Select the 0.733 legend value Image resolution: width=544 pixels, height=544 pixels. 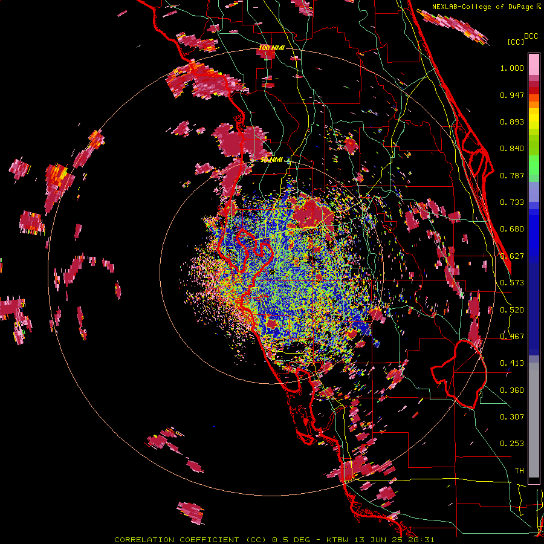[x=512, y=202]
